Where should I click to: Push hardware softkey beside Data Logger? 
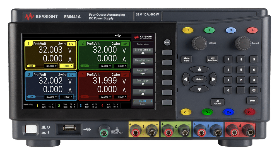pos(167,82)
